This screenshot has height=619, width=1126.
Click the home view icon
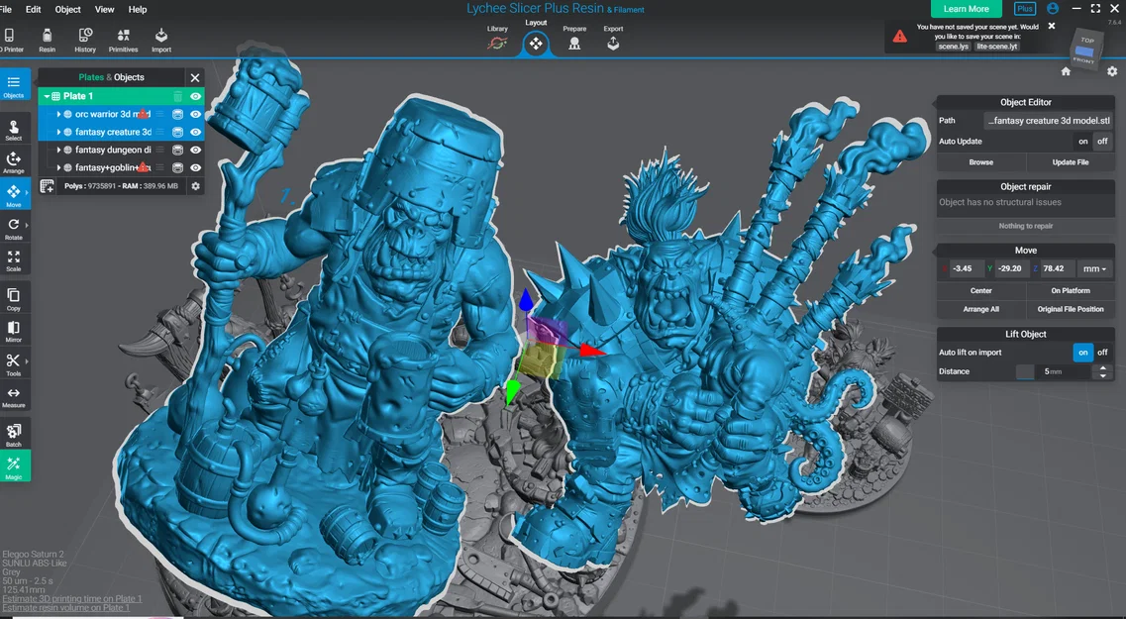tap(1066, 71)
